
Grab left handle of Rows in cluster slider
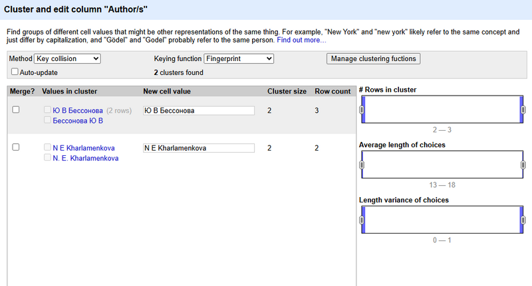pyautogui.click(x=362, y=109)
